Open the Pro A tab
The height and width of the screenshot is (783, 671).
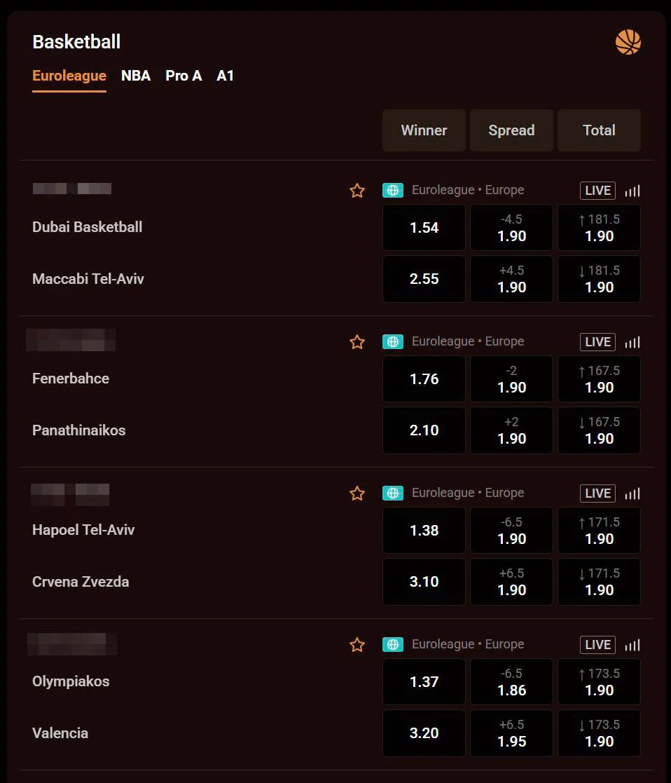(184, 76)
